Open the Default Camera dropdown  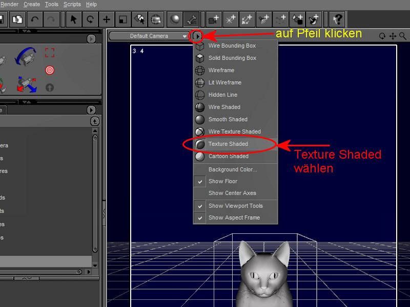tap(149, 36)
